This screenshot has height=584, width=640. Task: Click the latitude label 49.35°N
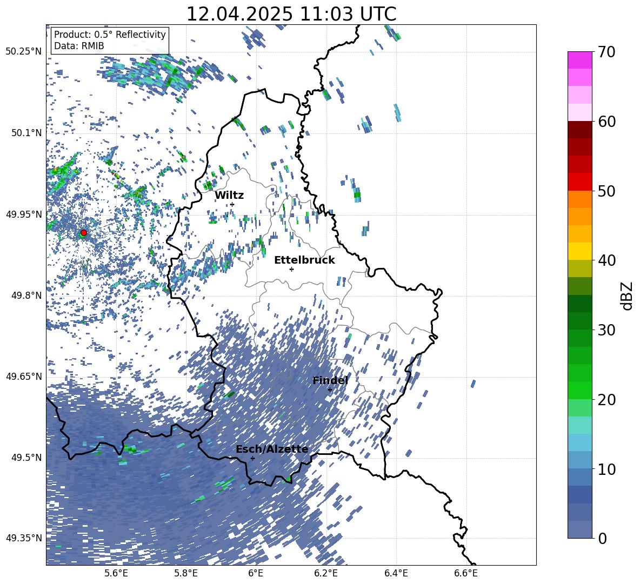click(24, 538)
